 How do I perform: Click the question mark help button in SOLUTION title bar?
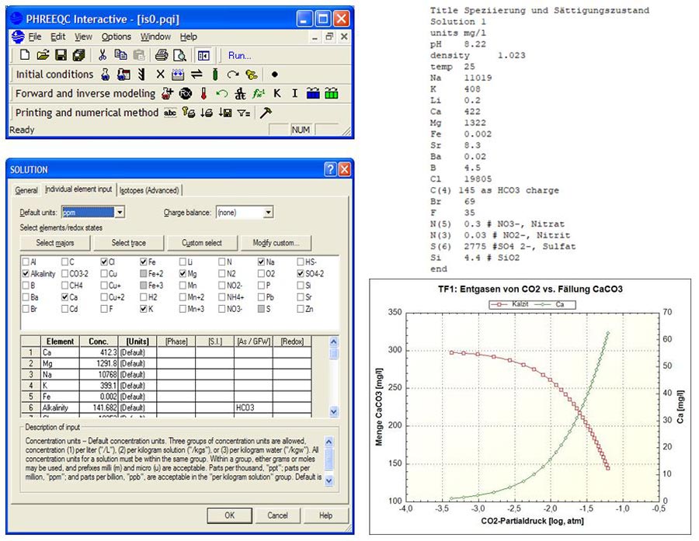tap(330, 169)
